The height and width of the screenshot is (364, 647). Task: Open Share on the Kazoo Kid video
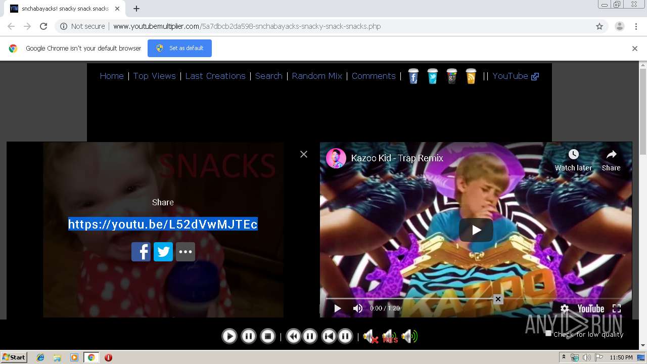click(611, 160)
